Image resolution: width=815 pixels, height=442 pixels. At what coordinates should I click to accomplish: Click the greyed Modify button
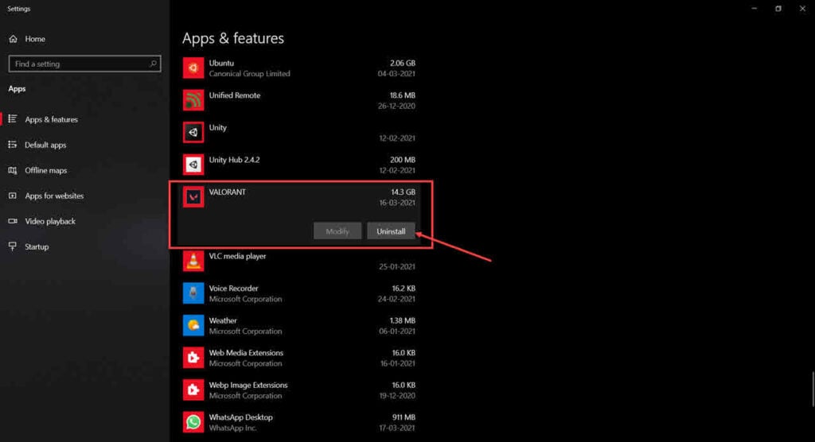pos(337,231)
